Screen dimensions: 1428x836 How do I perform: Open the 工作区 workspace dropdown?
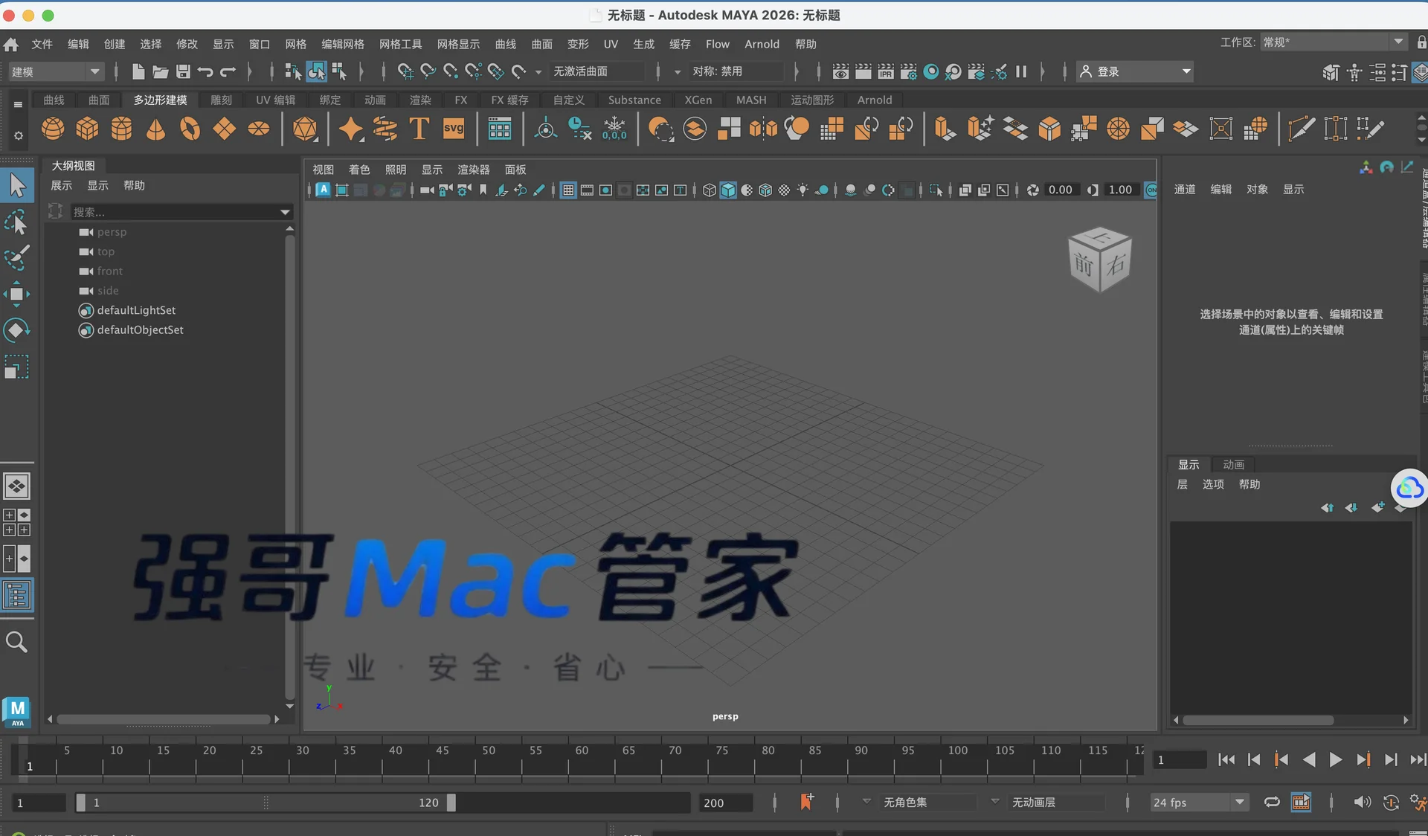1332,42
